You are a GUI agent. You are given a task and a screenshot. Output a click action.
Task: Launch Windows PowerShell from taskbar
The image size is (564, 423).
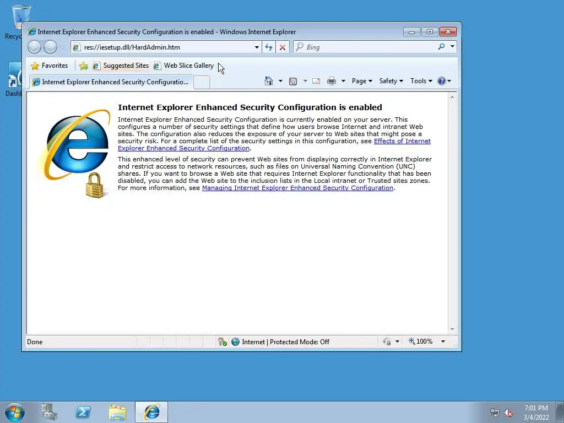coord(83,412)
